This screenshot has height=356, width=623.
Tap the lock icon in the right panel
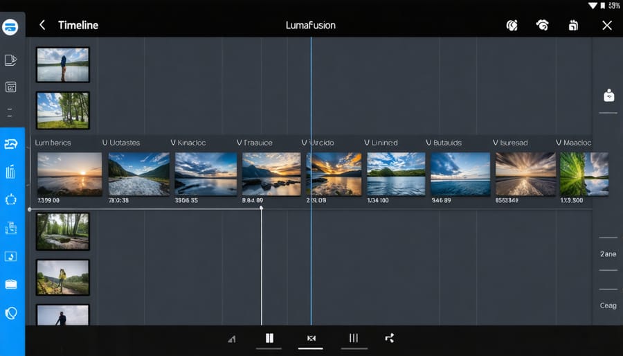(x=608, y=96)
